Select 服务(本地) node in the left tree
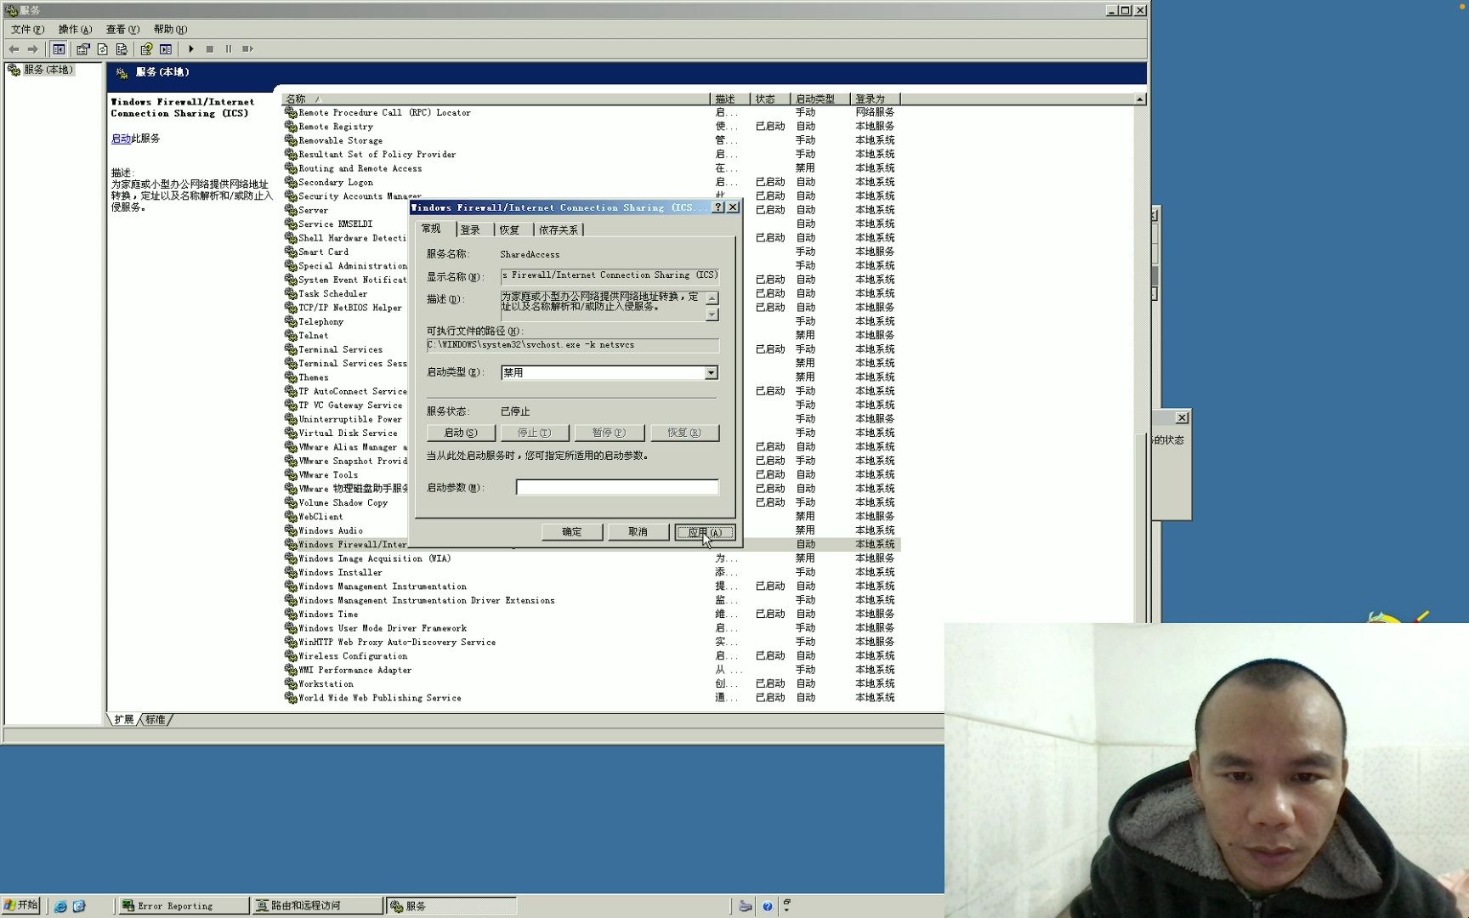Screen dimensions: 1469x918 tap(48, 70)
